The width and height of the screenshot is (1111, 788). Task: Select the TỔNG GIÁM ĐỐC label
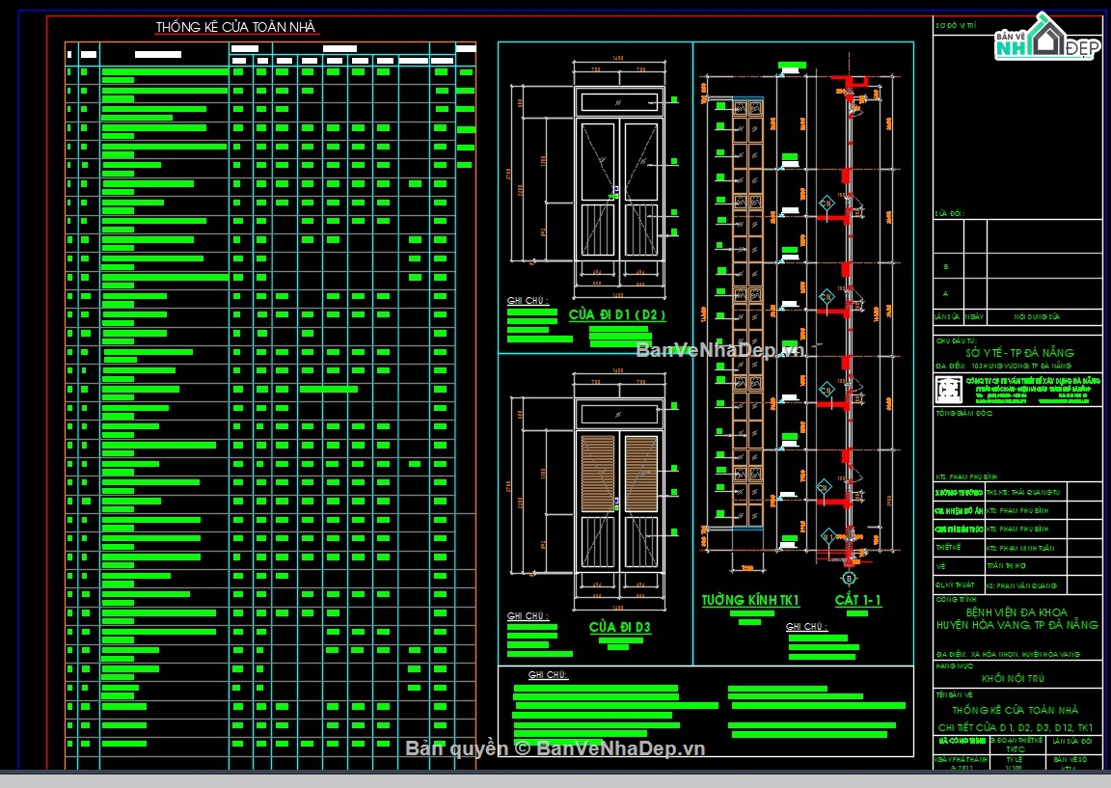(963, 414)
